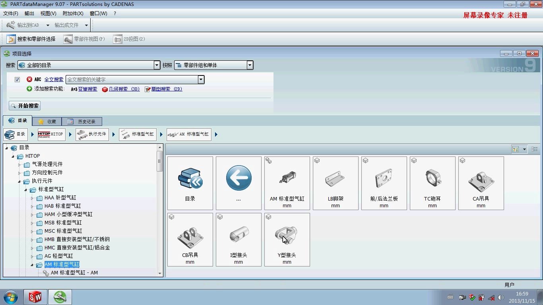The height and width of the screenshot is (305, 543).
Task: Click the 输出成文件 toolbar icon
Action: point(66,25)
